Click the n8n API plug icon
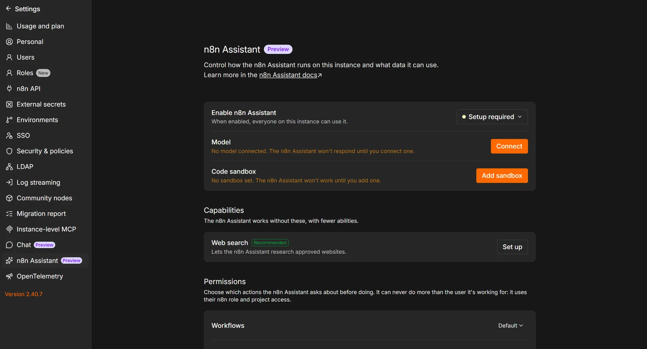Screen dimensions: 647x349 point(9,89)
